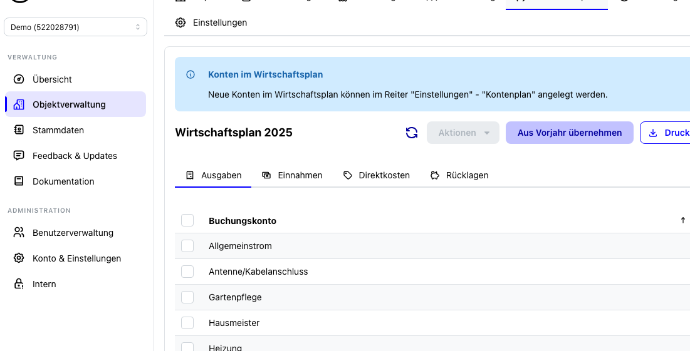Open Übersicht in the sidebar
The image size is (690, 351).
(x=76, y=79)
